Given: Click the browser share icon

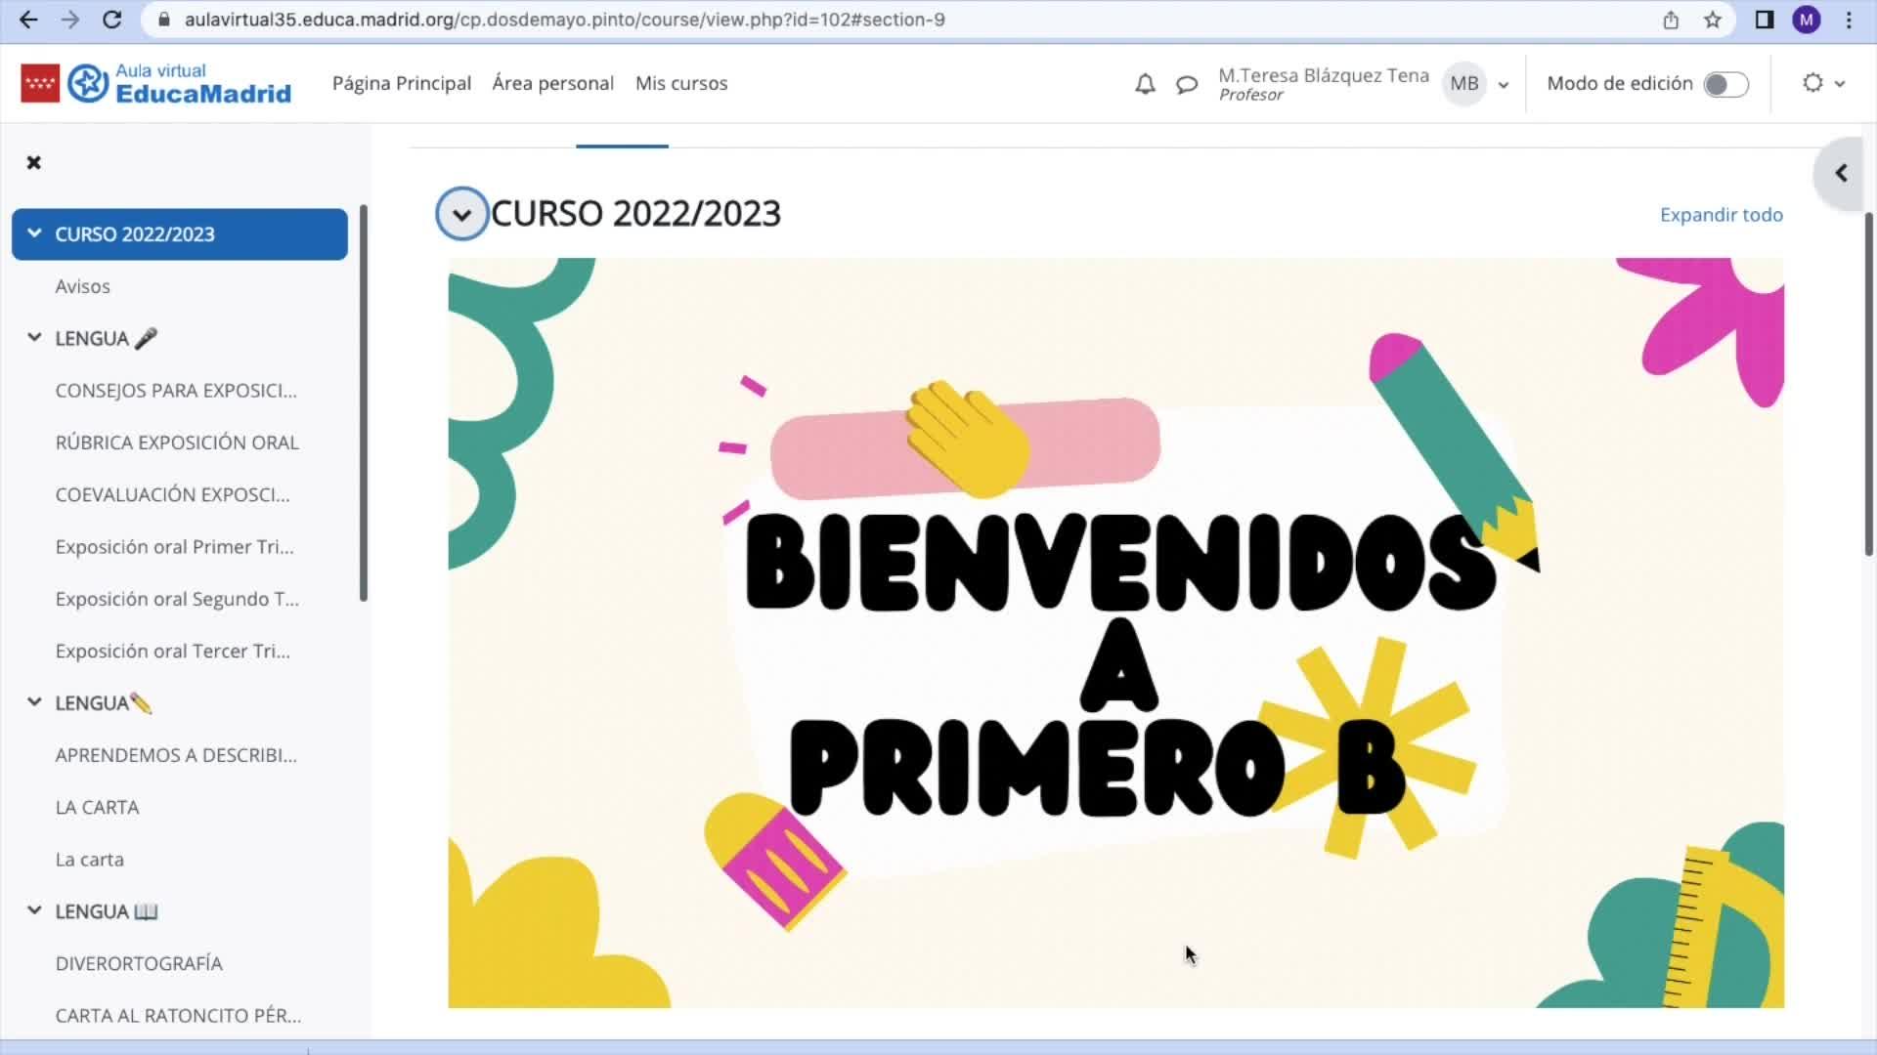Looking at the screenshot, I should coord(1671,20).
